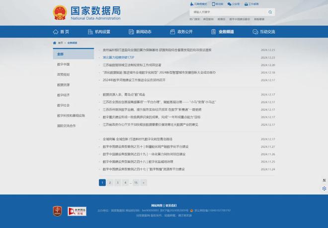
Task: Click the national emblem logo
Action: click(x=60, y=13)
